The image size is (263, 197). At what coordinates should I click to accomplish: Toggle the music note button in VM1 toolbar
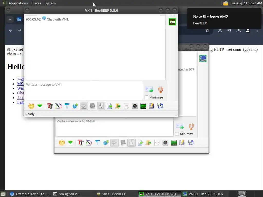101,106
